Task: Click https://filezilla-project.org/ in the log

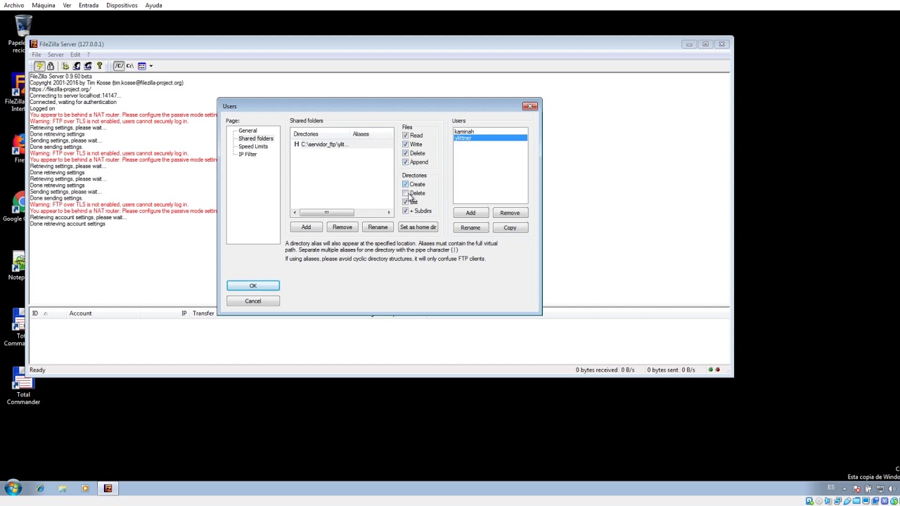Action: (x=60, y=89)
